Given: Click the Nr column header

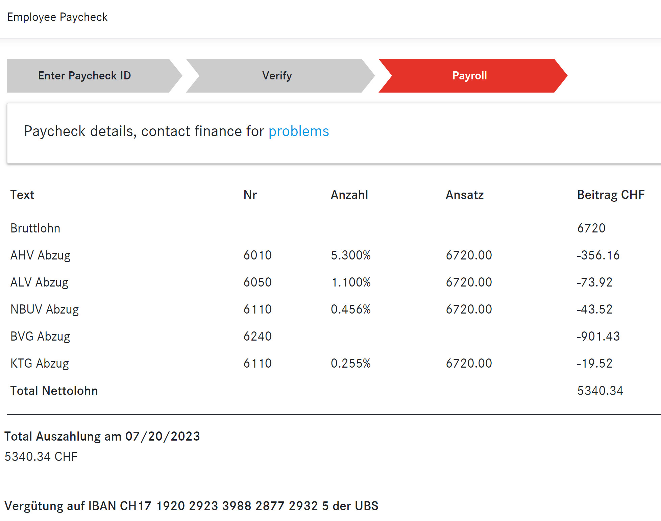Looking at the screenshot, I should [250, 195].
